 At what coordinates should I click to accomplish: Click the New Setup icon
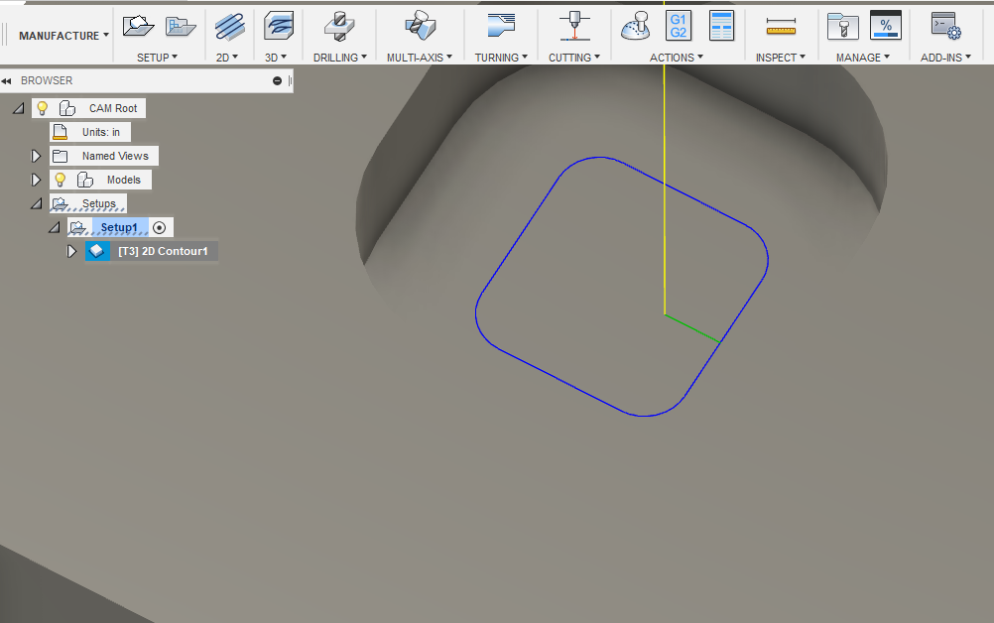138,25
